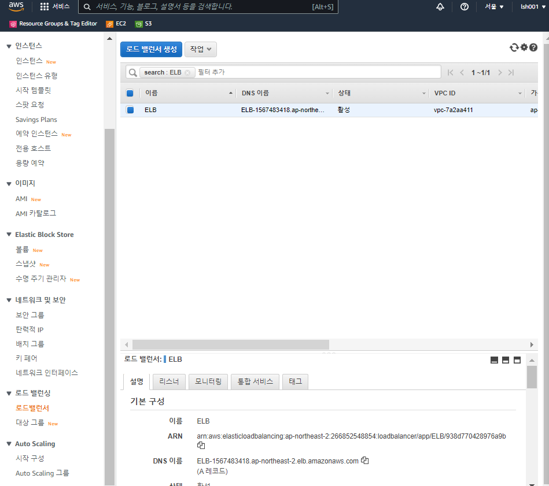Switch to the 태그 tab
Screen dimensions: 549x486
pyautogui.click(x=296, y=381)
